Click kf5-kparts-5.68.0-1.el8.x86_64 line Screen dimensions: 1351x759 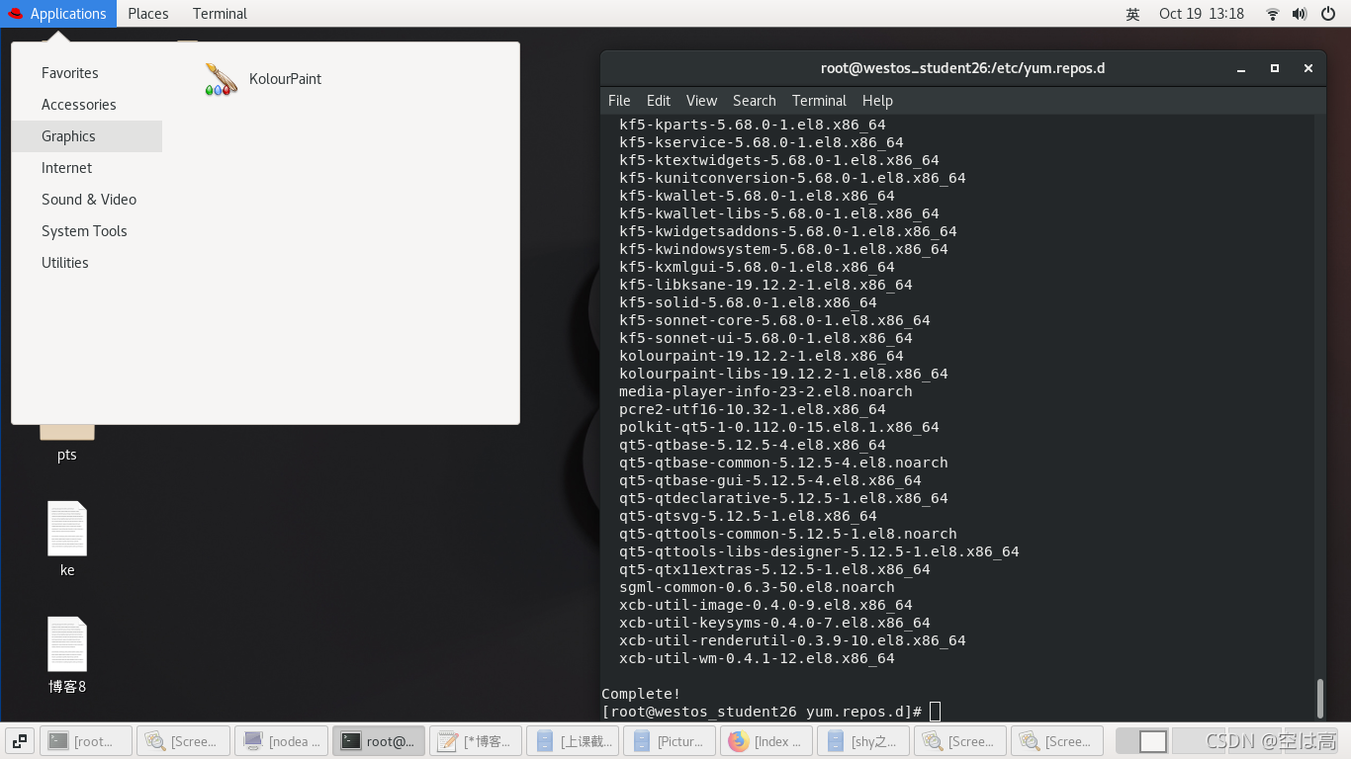click(752, 125)
